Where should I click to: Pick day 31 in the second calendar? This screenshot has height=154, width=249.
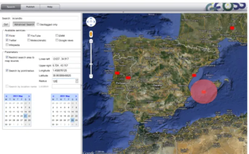[x=57, y=124]
